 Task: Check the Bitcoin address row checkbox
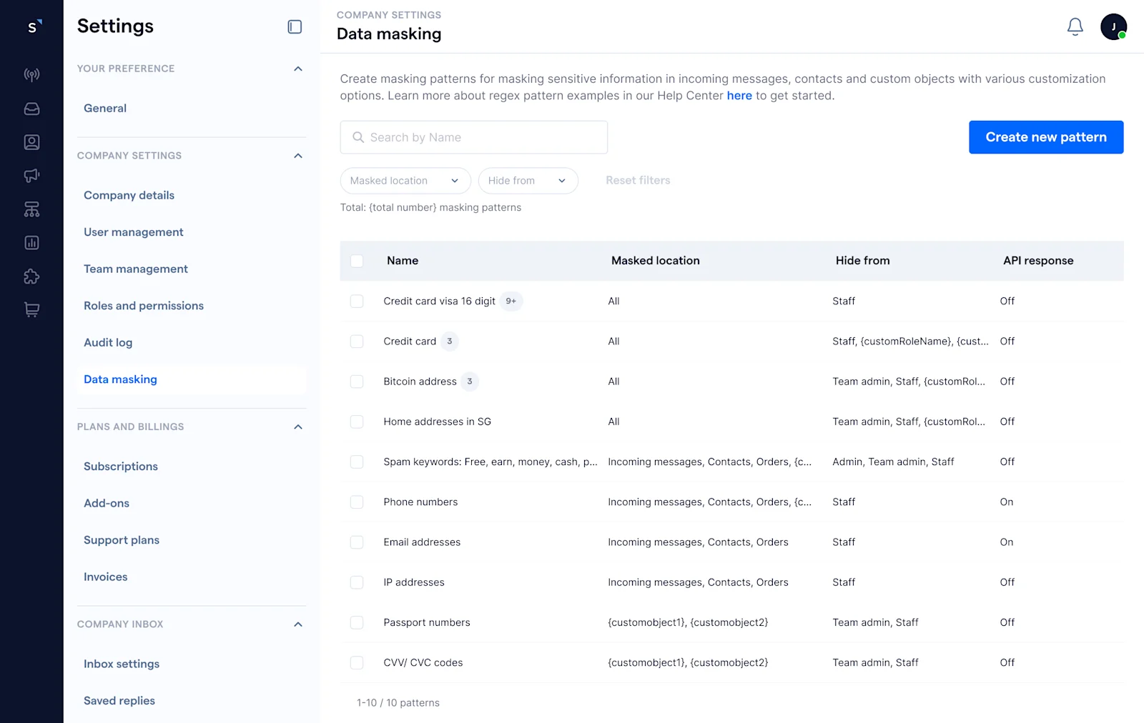pos(357,381)
